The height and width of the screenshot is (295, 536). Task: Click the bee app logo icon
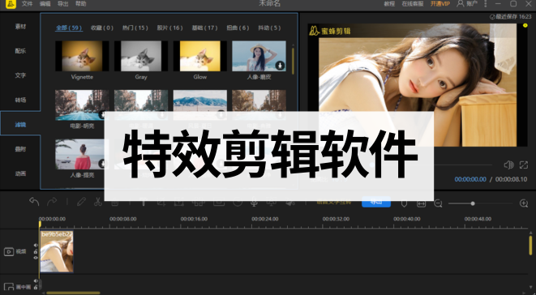11,4
